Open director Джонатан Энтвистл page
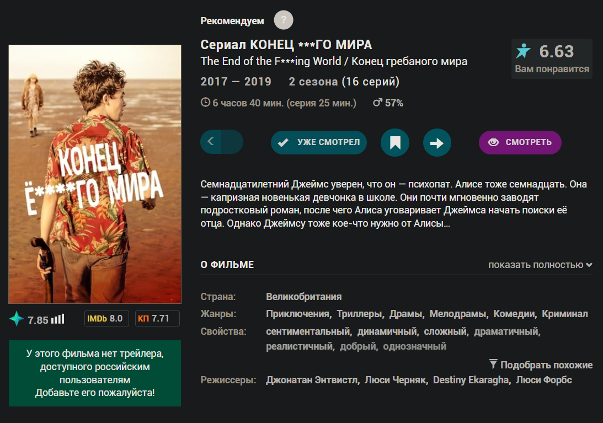Screen dimensions: 603x423 tap(312, 380)
